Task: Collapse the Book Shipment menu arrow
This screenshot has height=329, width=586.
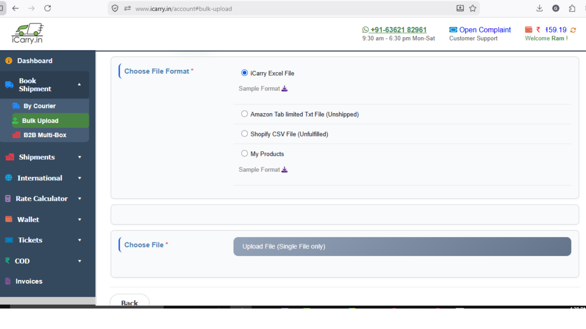Action: 79,85
